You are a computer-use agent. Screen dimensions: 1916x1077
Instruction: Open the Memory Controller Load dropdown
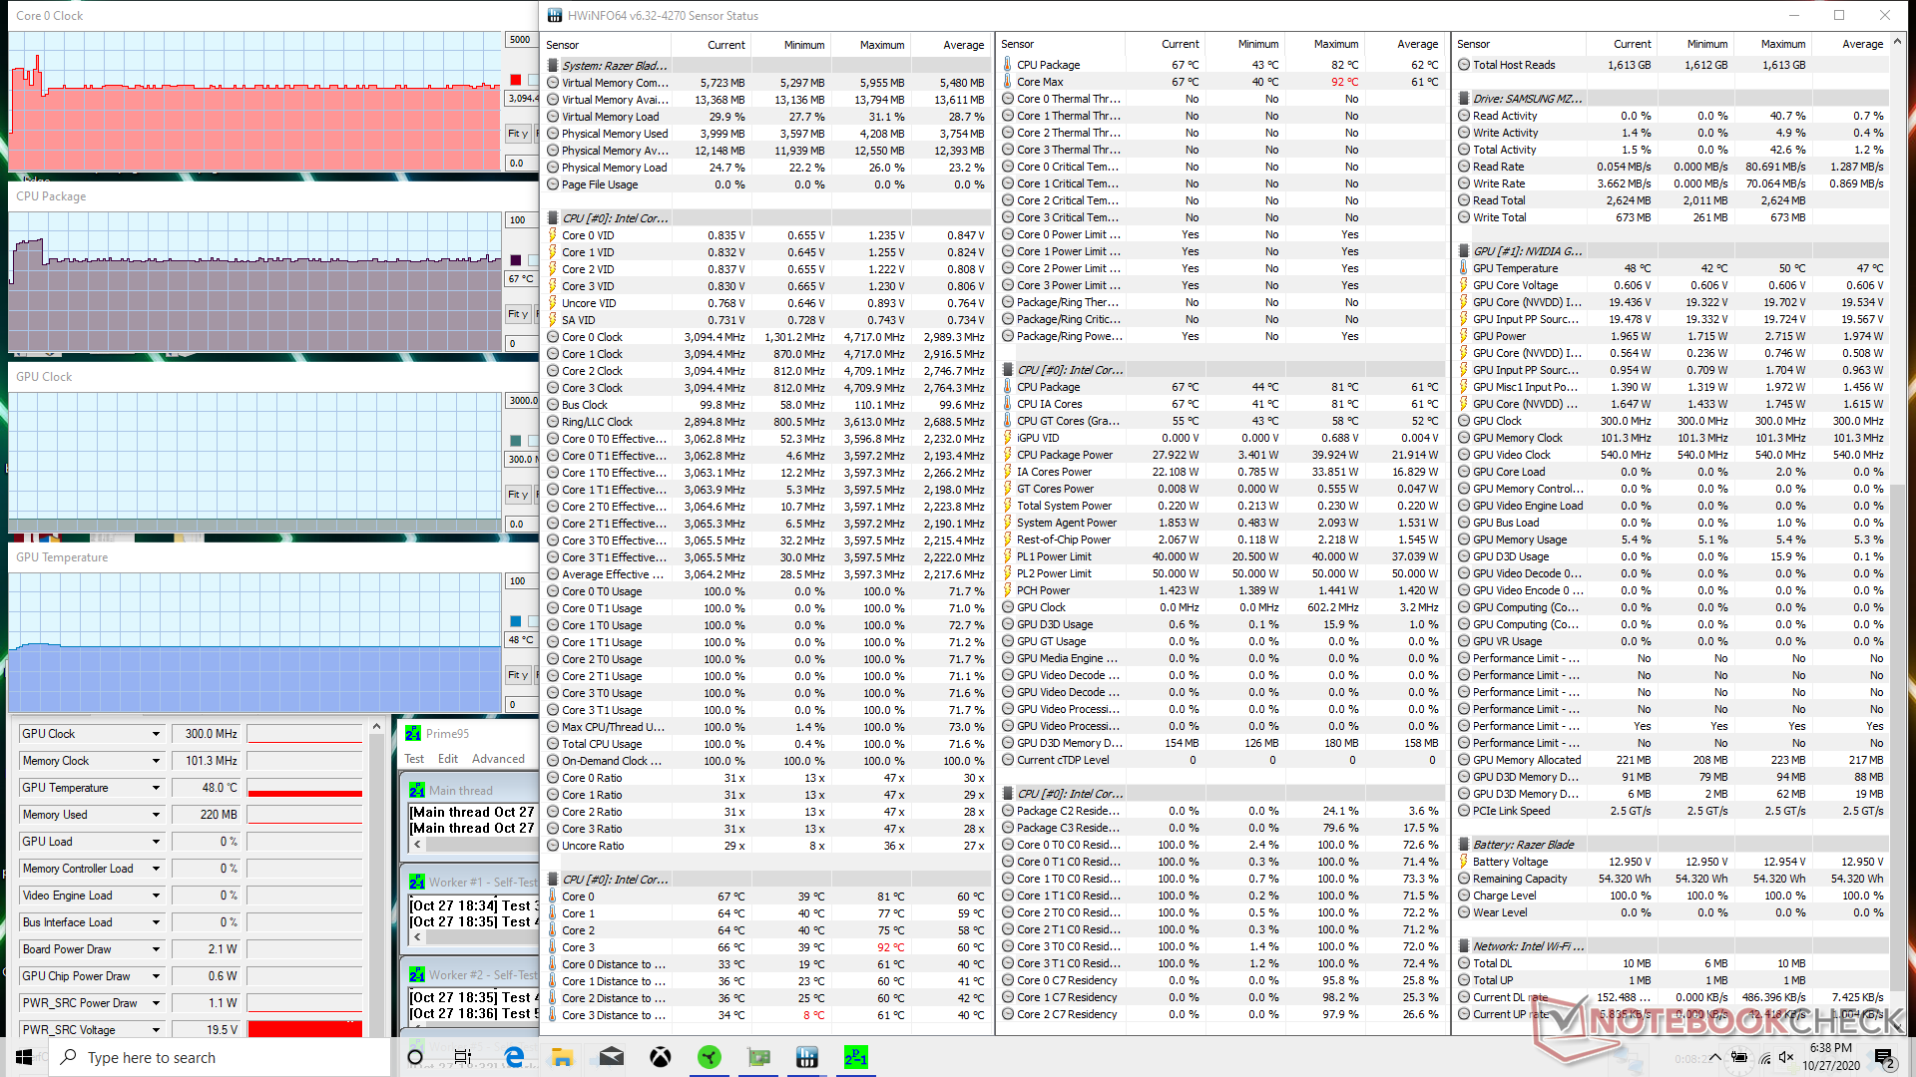point(156,869)
